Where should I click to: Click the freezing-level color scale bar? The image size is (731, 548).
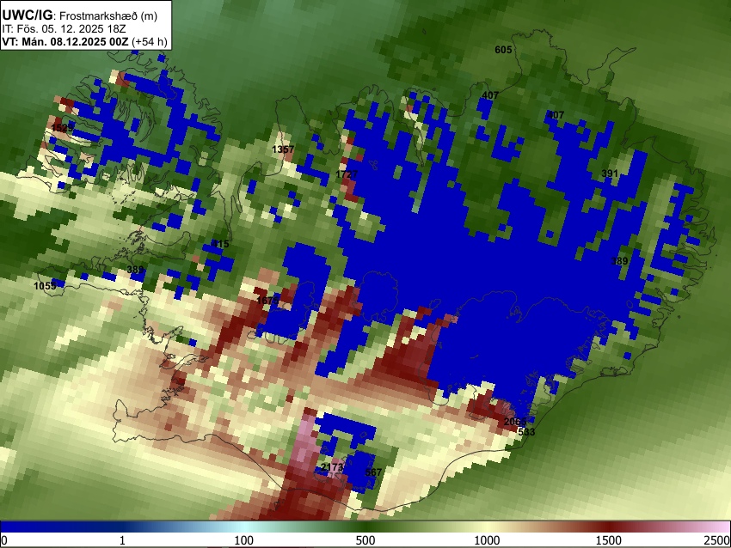point(365,527)
